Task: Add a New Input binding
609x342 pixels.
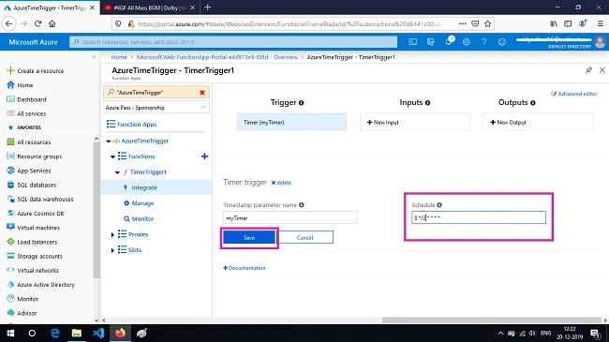Action: (414, 122)
